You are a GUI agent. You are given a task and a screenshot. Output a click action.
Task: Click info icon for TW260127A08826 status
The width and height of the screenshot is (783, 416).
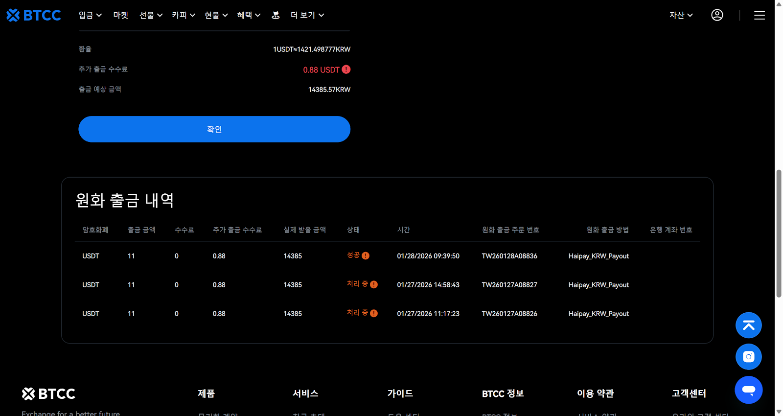click(374, 313)
